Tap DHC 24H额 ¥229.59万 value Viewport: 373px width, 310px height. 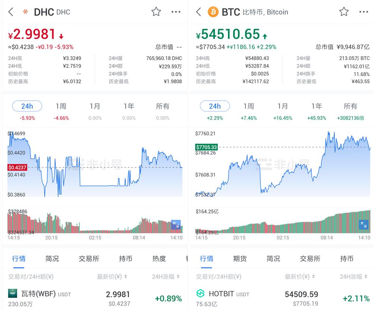[170, 66]
